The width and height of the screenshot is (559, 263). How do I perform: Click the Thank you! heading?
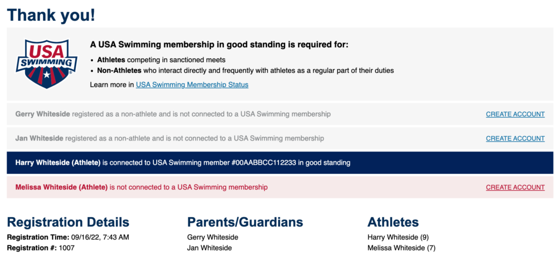pyautogui.click(x=51, y=15)
